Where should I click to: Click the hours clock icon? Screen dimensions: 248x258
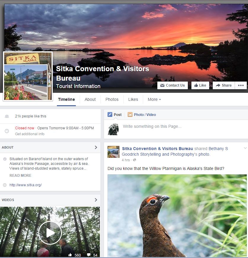7,131
